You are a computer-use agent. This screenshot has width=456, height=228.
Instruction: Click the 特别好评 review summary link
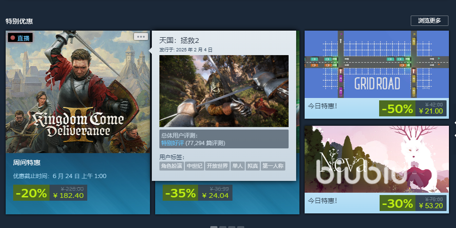(x=173, y=143)
